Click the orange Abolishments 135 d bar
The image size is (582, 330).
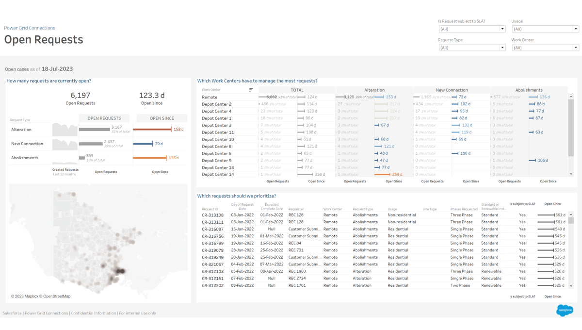click(149, 158)
